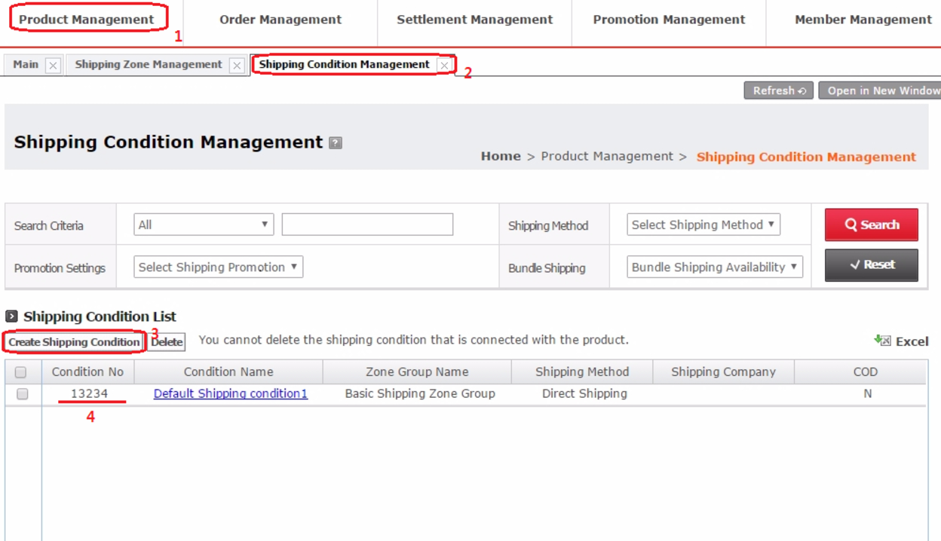Click the Condition No column header
The image size is (941, 541).
(87, 371)
